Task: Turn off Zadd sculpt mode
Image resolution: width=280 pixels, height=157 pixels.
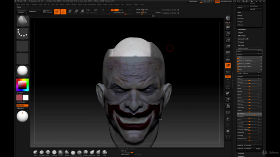Action: pyautogui.click(x=115, y=10)
